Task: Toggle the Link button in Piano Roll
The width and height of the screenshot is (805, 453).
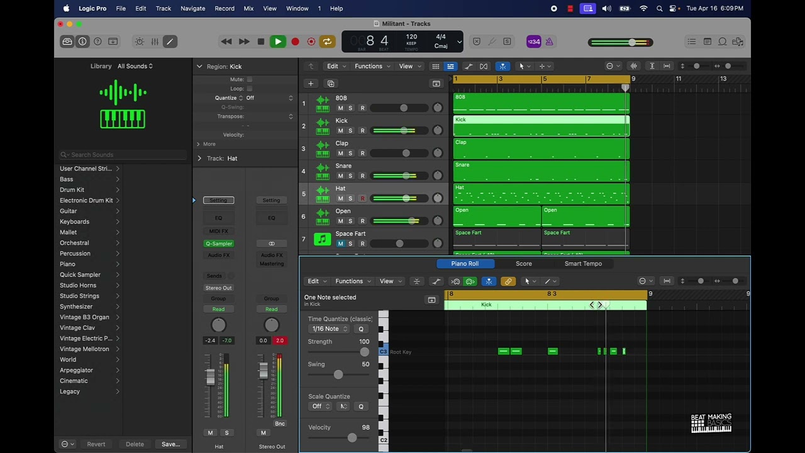Action: [508, 281]
